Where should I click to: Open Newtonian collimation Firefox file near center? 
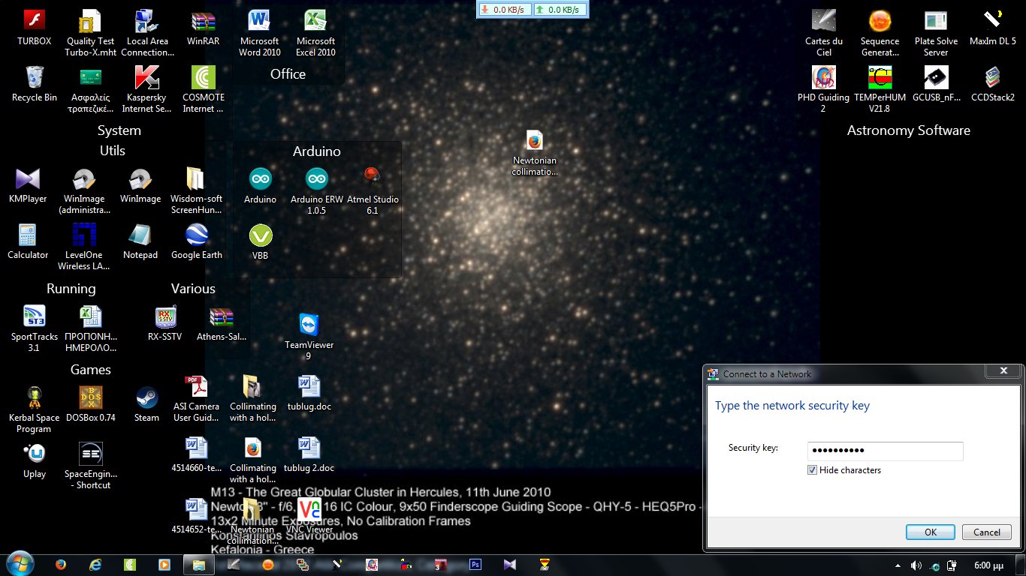(x=535, y=153)
